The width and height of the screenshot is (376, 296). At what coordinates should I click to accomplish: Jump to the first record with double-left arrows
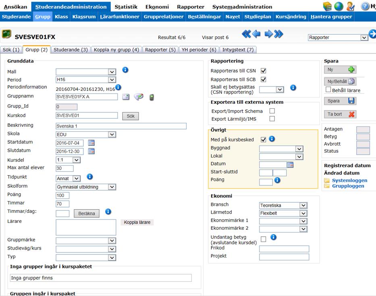click(x=246, y=34)
